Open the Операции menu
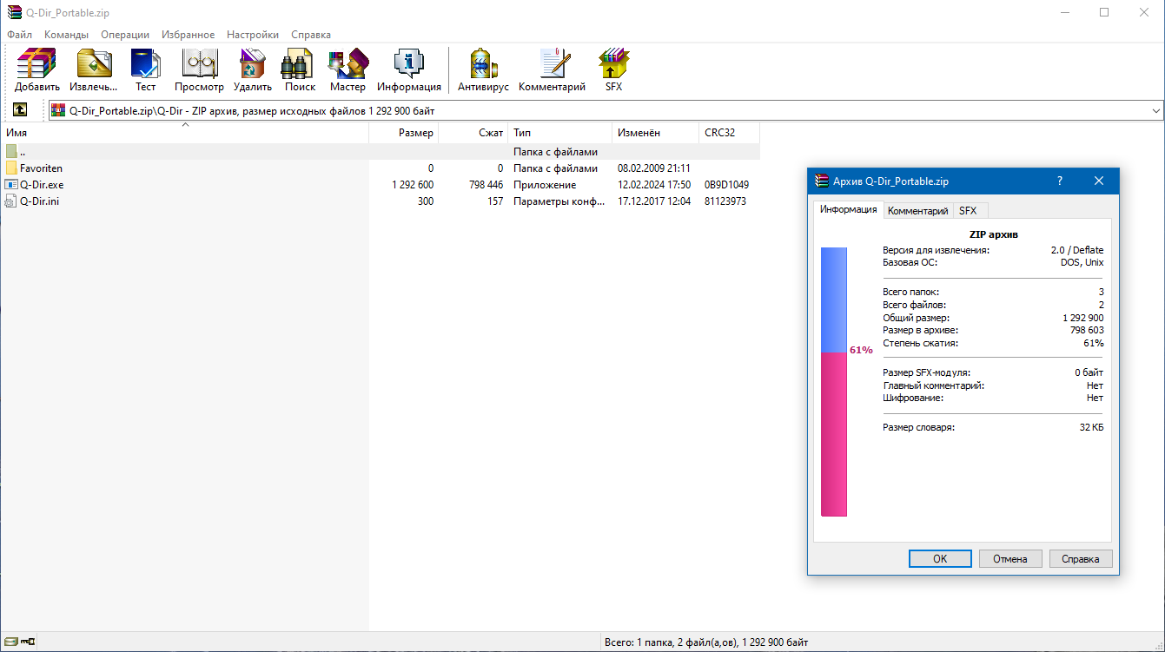1165x652 pixels. tap(125, 35)
